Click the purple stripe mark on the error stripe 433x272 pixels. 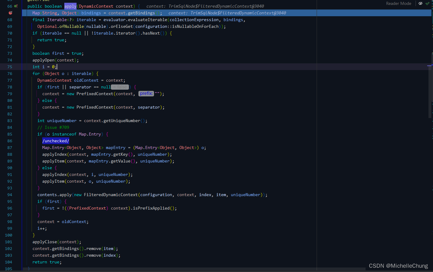(429, 65)
